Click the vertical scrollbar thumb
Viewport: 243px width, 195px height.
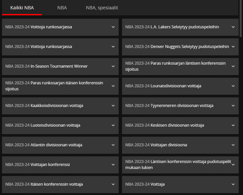[241, 18]
